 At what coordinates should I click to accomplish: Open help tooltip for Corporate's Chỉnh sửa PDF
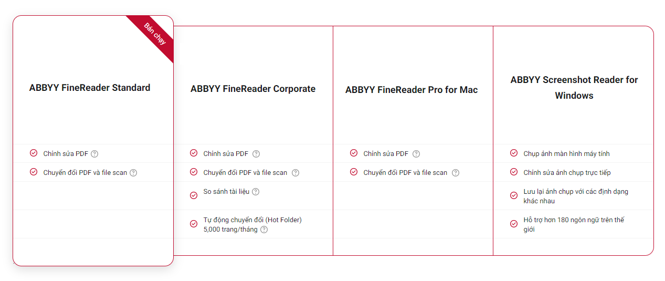(256, 154)
